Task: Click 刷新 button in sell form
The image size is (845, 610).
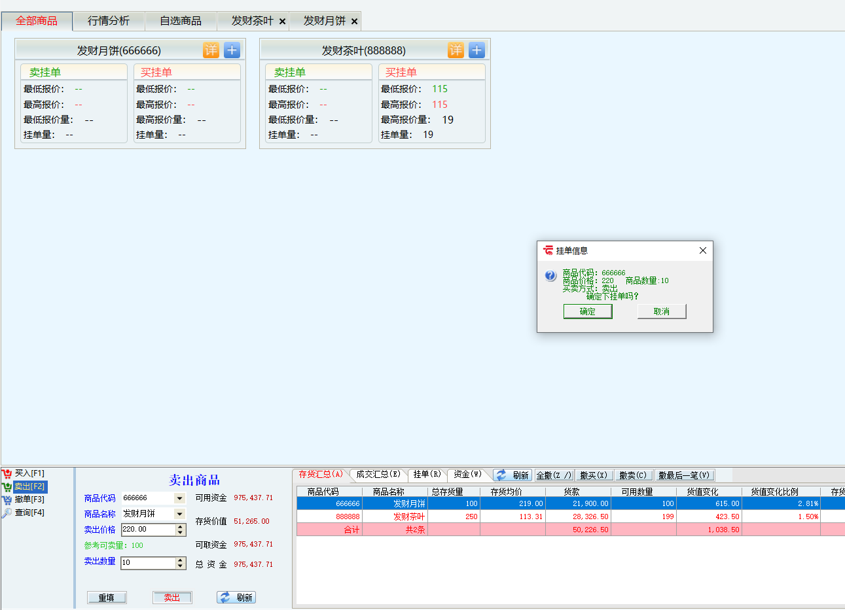Action: point(236,598)
